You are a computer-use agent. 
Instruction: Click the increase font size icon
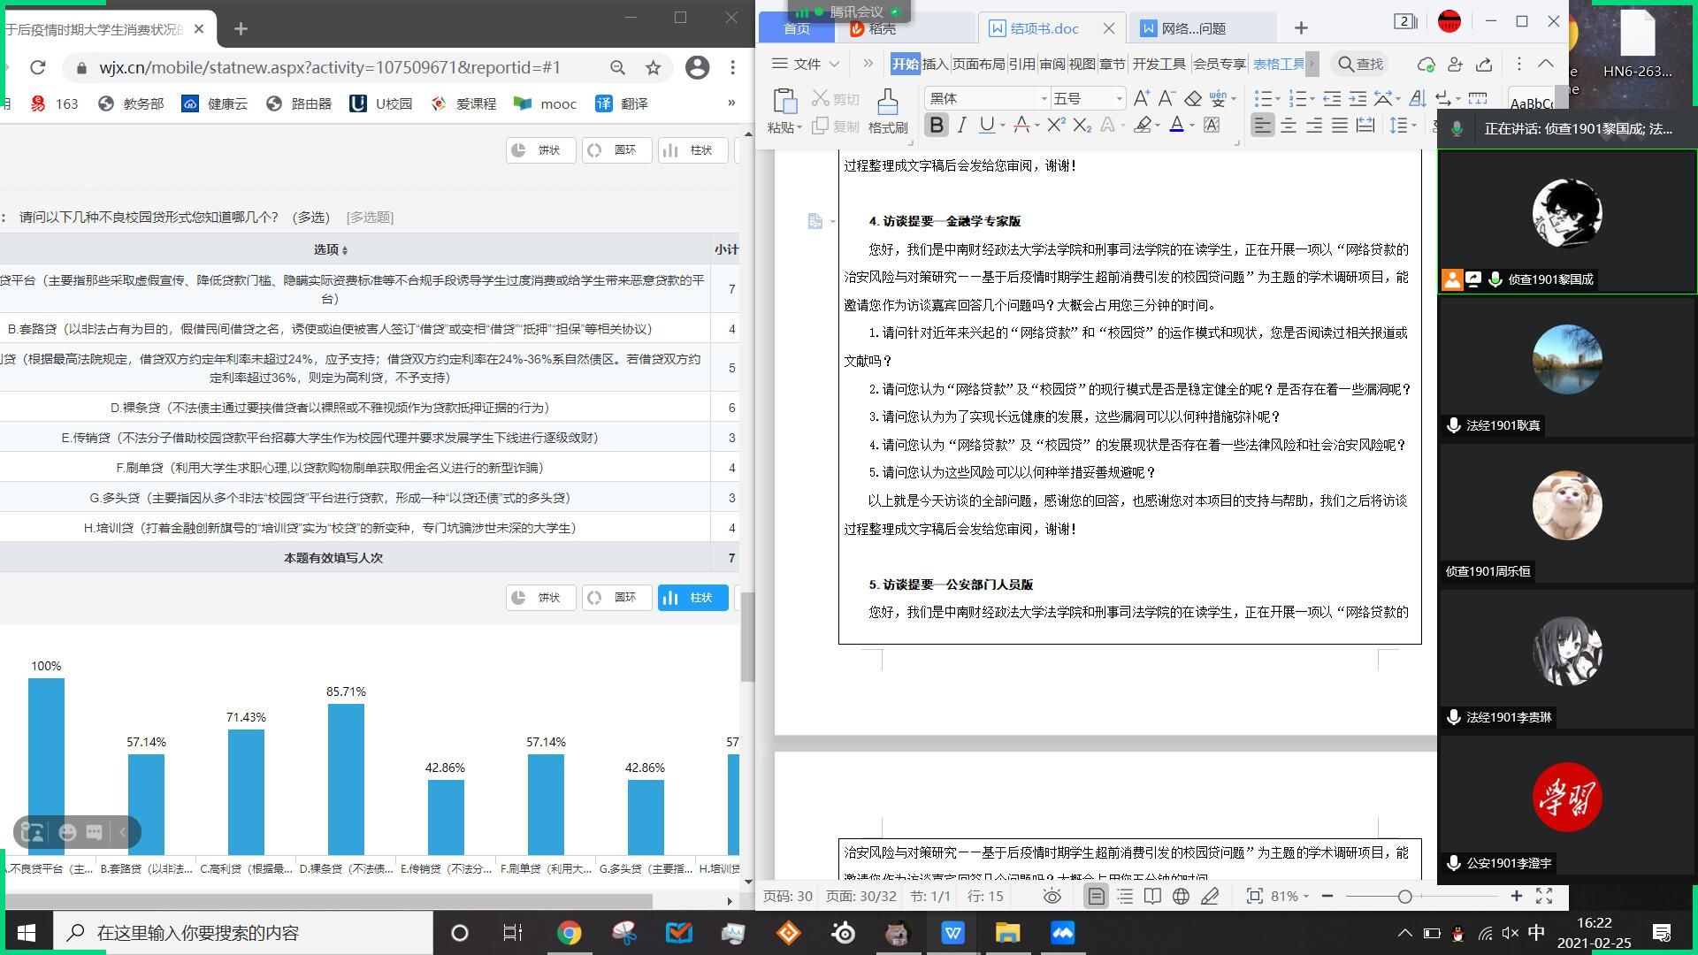tap(1141, 98)
